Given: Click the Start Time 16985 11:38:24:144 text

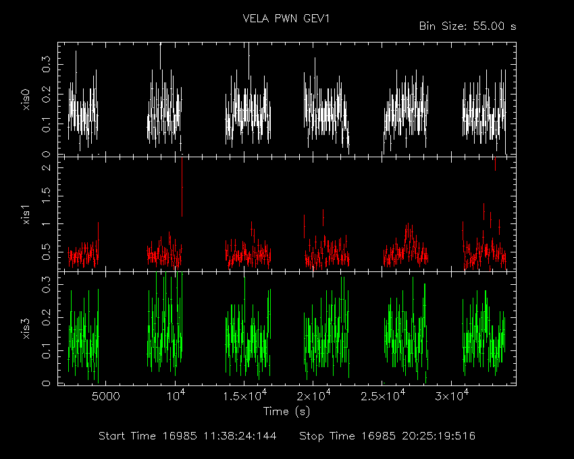Looking at the screenshot, I should (188, 436).
